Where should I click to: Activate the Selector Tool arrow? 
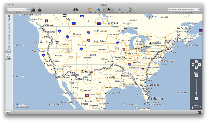(109, 10)
